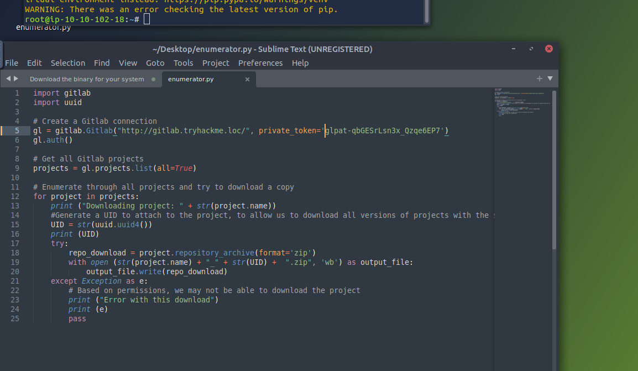
Task: Click the pip WARNING line in terminal
Action: tap(181, 9)
